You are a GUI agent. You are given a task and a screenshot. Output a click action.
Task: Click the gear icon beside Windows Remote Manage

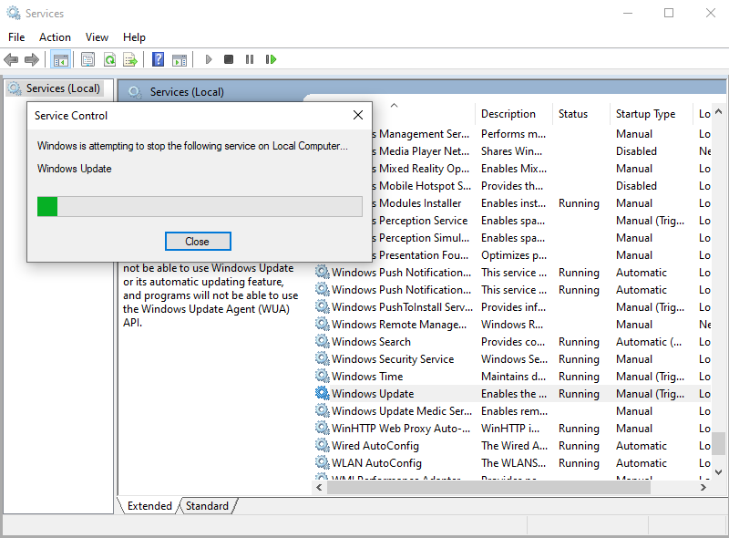pyautogui.click(x=322, y=324)
